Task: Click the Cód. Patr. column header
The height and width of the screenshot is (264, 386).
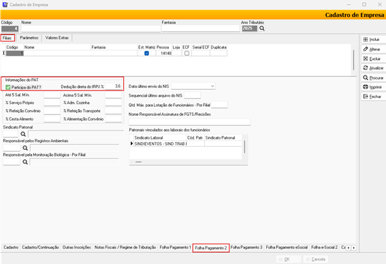Action: pyautogui.click(x=195, y=137)
